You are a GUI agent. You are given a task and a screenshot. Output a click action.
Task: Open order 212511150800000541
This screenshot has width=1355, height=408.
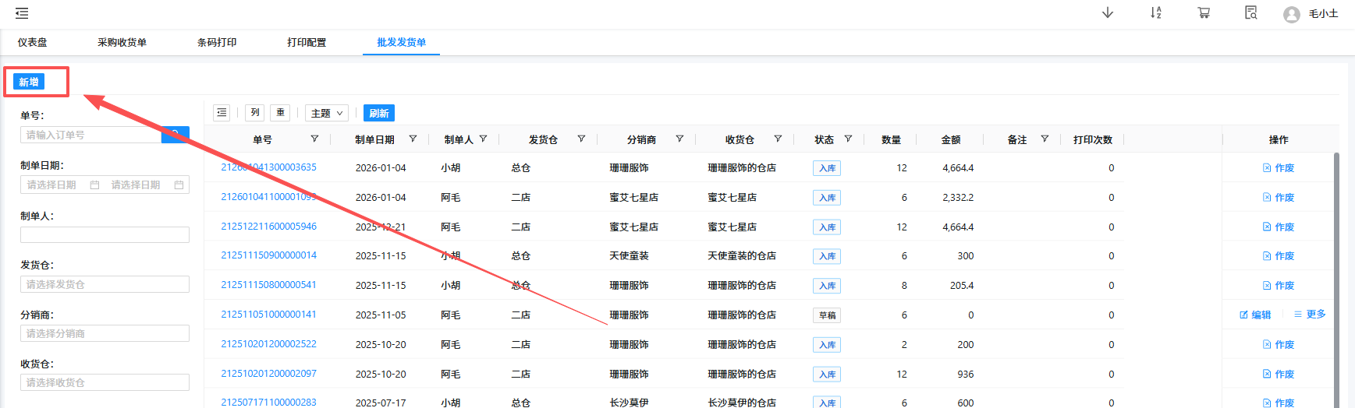click(x=268, y=285)
